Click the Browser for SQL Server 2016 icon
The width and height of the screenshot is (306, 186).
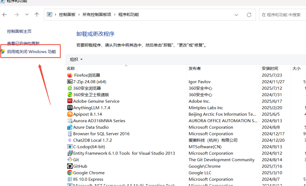[70, 134]
